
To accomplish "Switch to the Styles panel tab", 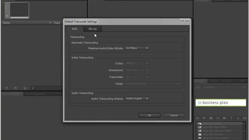I will pyautogui.click(x=214, y=81).
